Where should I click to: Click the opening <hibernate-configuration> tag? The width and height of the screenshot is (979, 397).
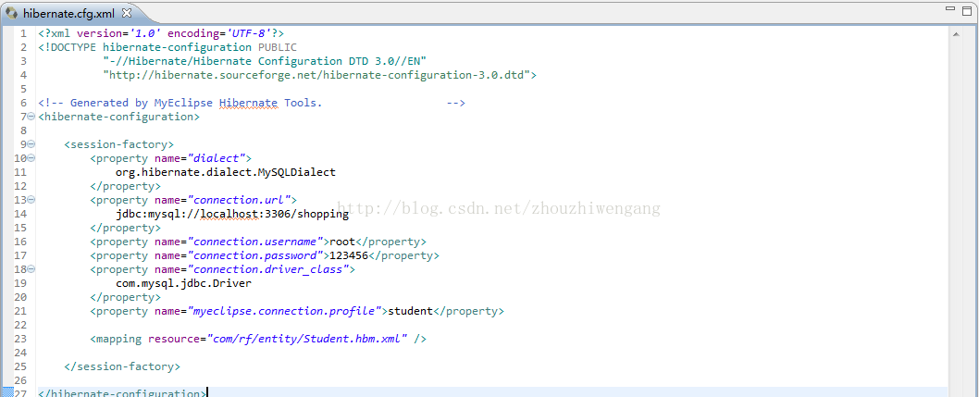119,117
